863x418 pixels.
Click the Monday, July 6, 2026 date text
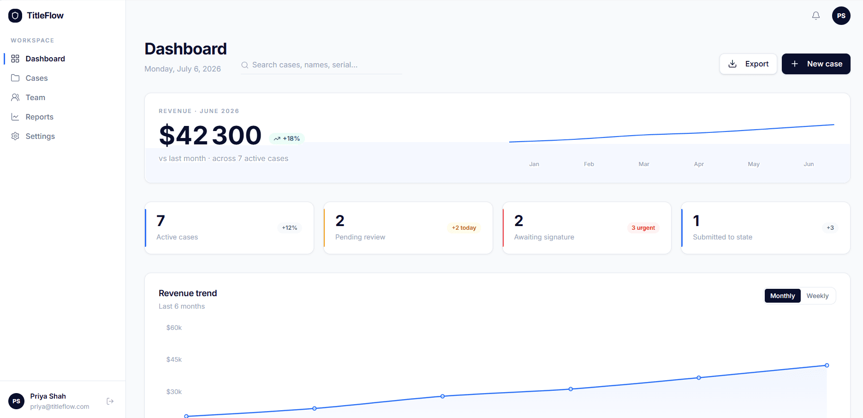183,69
